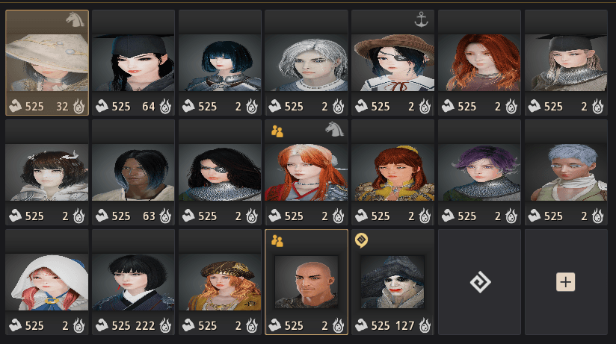
Task: Click flame energy icon beside value 222
Action: point(165,325)
